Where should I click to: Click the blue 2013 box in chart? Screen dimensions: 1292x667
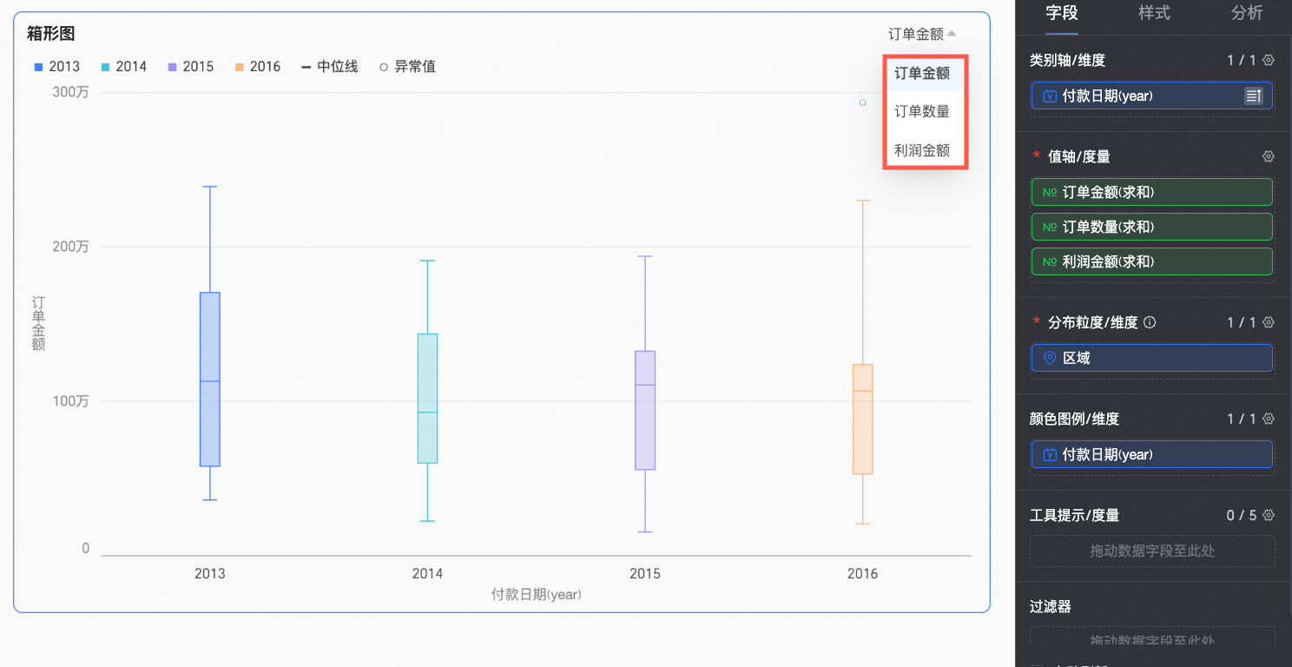[x=209, y=379]
